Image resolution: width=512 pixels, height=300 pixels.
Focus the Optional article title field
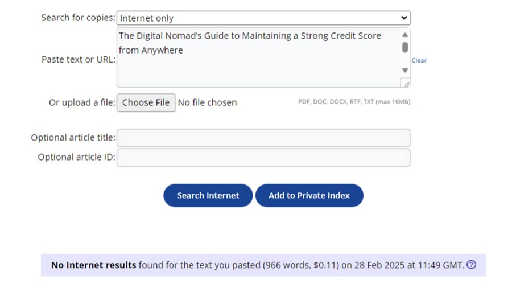point(263,138)
